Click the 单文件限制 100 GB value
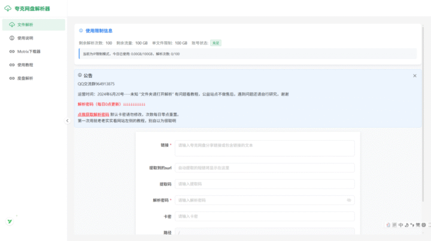Screen dimensions: 431x241 tap(181, 43)
